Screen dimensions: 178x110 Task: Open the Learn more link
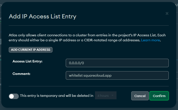tap(150, 40)
